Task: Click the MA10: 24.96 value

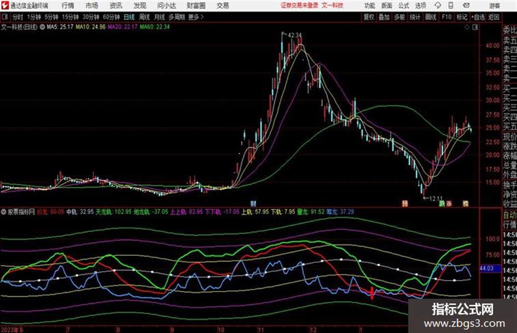Action: [91, 27]
